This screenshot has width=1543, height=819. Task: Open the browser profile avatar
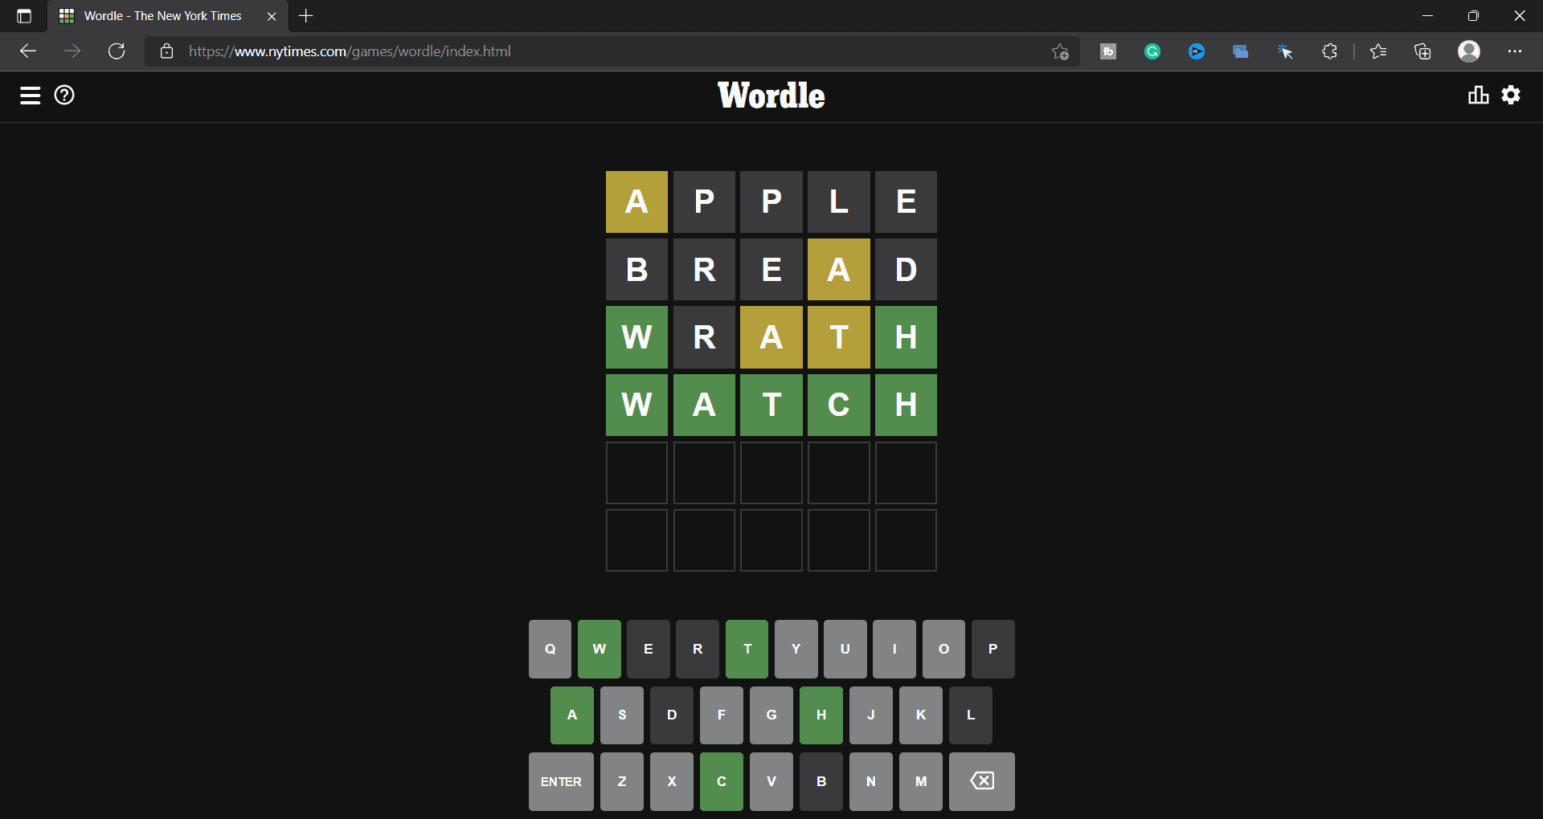pos(1469,51)
